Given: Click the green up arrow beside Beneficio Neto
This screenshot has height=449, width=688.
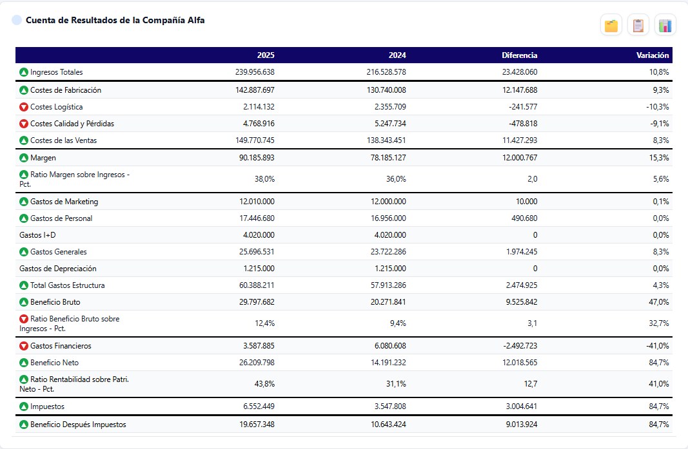Looking at the screenshot, I should (24, 363).
